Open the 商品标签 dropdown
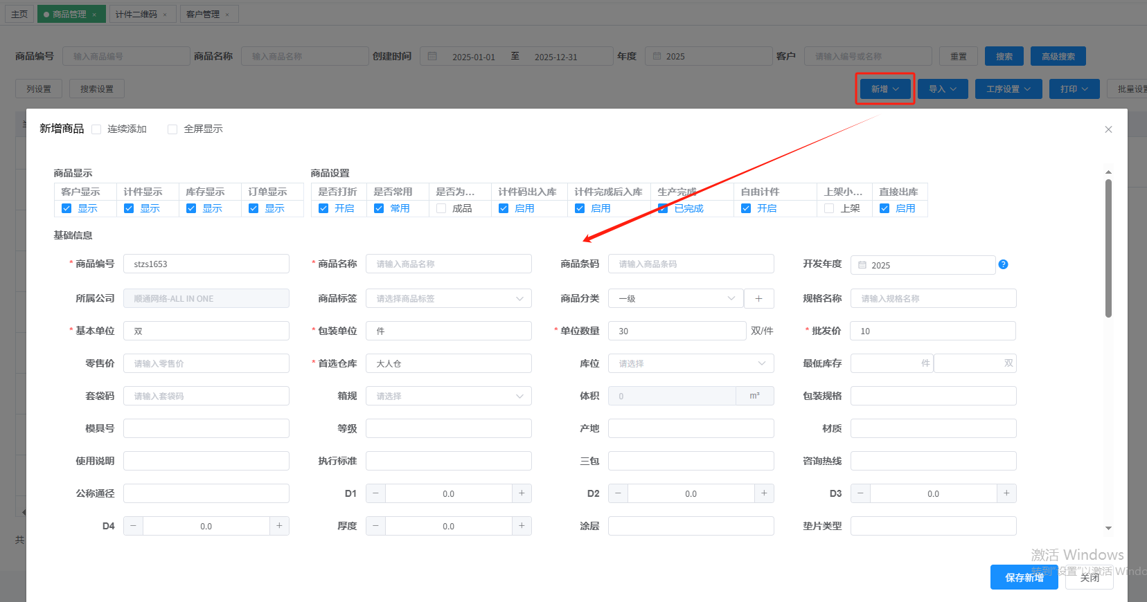The image size is (1147, 602). point(448,298)
